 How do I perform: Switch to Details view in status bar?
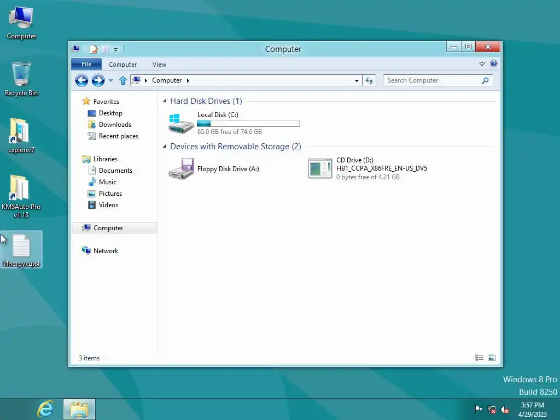click(x=479, y=358)
